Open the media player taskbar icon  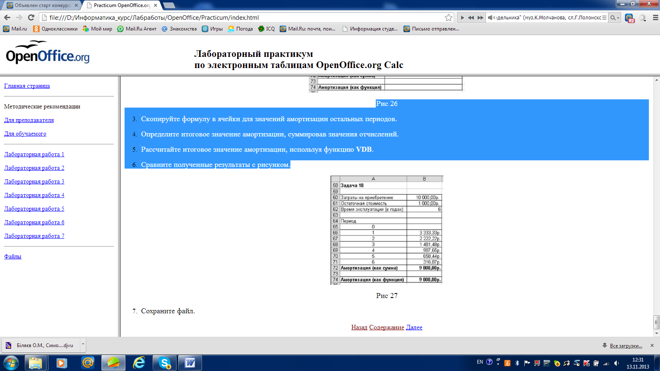(x=61, y=363)
